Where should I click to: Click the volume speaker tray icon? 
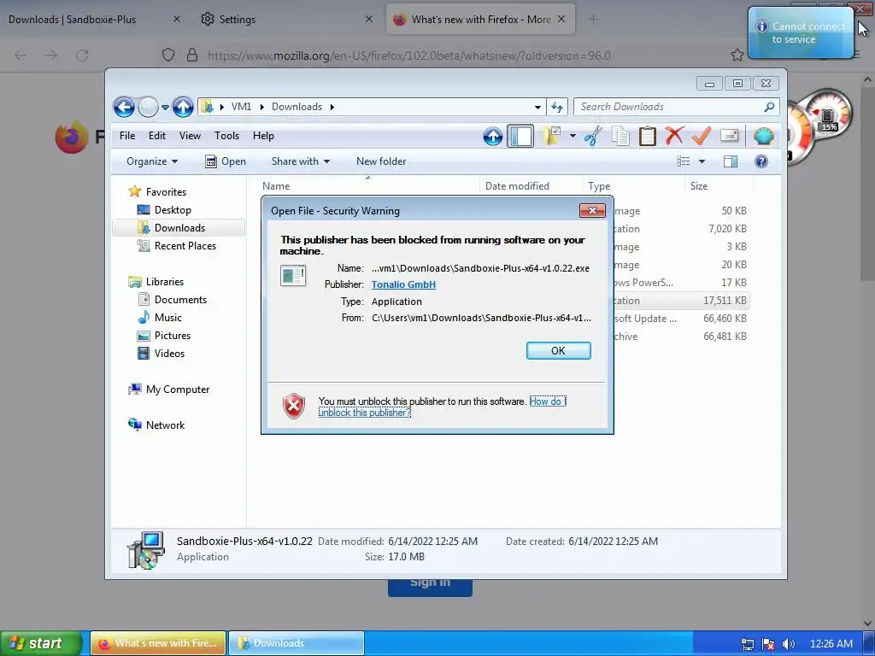[x=788, y=644]
